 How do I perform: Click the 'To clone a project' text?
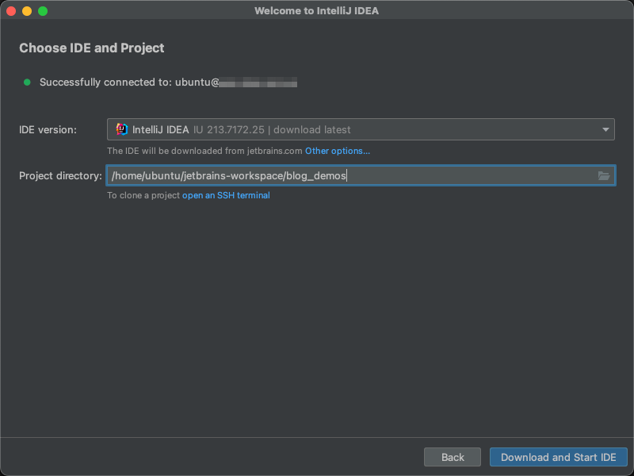click(x=143, y=195)
